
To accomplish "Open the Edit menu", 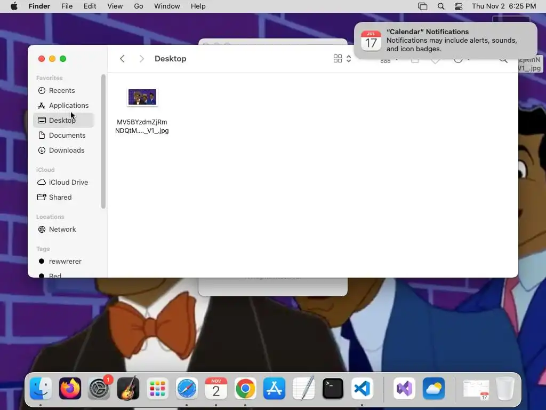I will pos(90,6).
